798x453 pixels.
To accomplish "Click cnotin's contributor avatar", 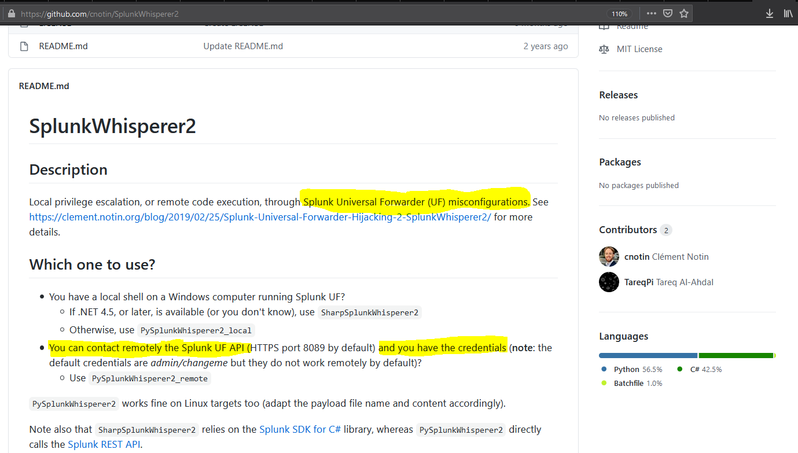I will [609, 257].
